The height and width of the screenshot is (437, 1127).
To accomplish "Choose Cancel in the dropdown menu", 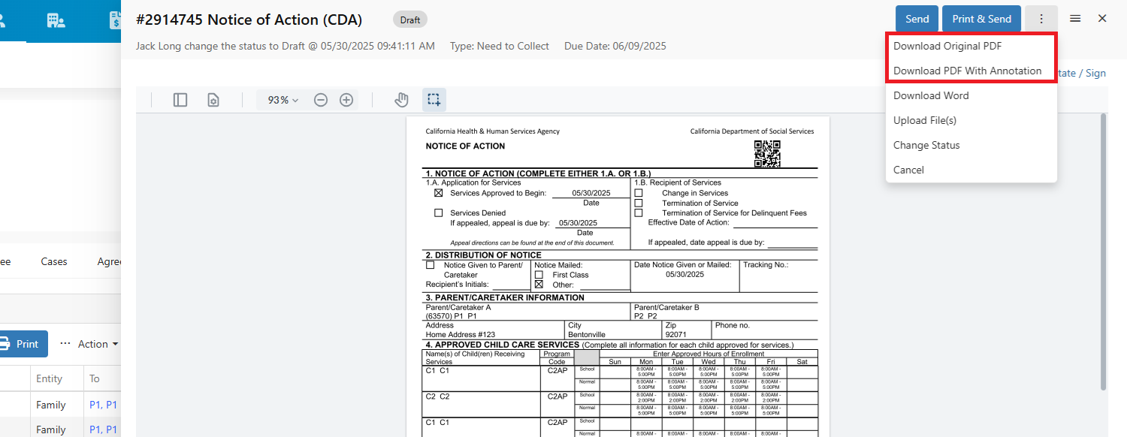I will pos(971,170).
